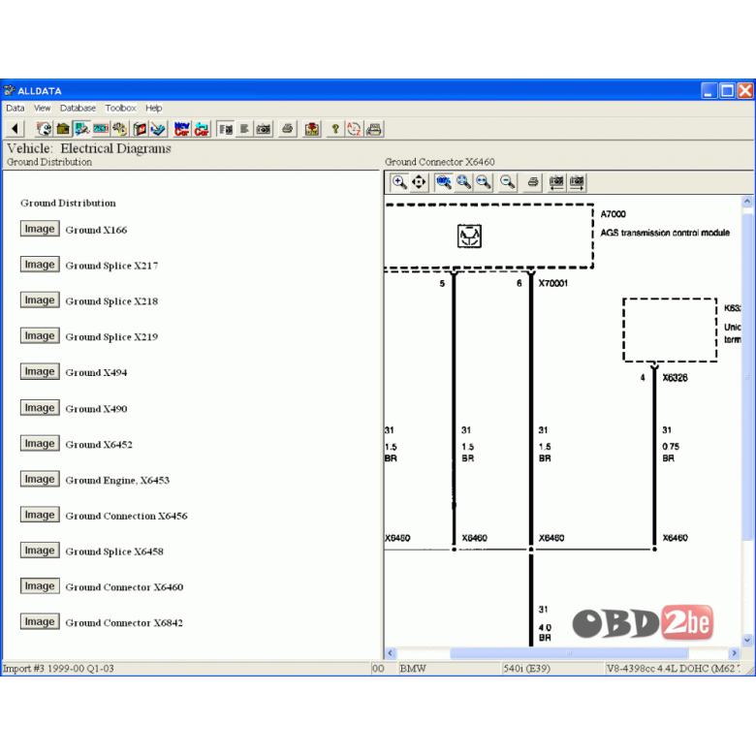Click Image button for Ground Connector X6460
Image resolution: width=756 pixels, height=756 pixels.
(x=40, y=585)
